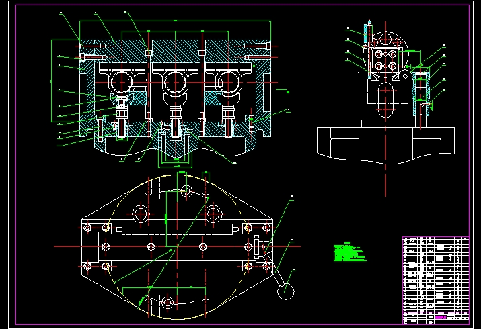Click the long horizontal bar in plan view
This screenshot has height=329, width=481.
pos(178,229)
